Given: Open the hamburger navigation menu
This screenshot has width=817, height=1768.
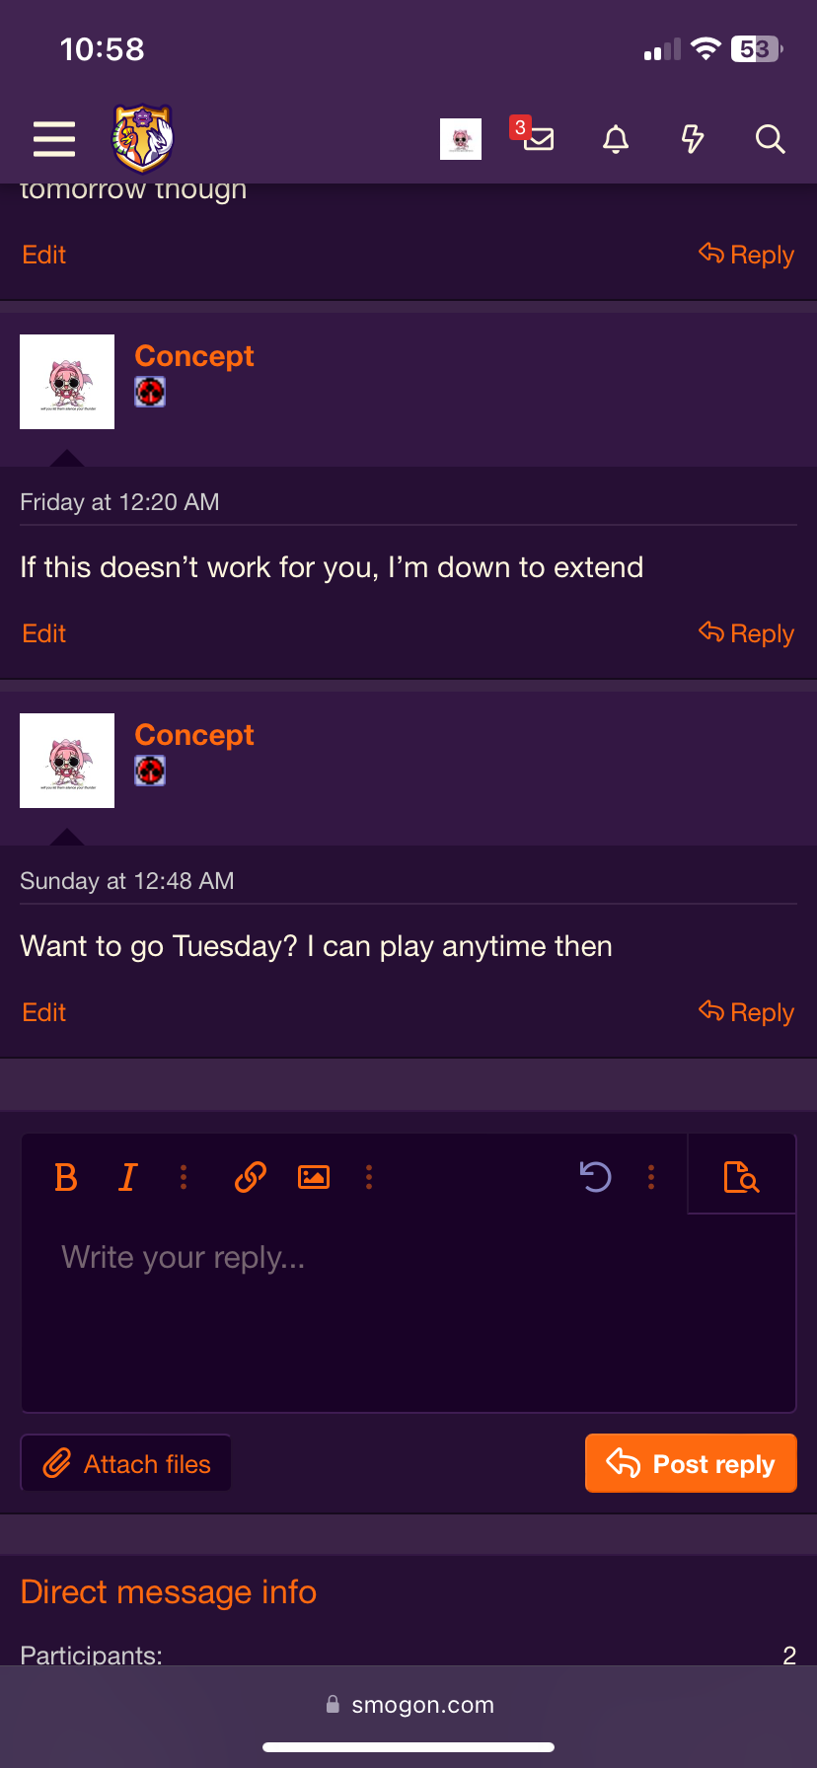Looking at the screenshot, I should tap(54, 139).
